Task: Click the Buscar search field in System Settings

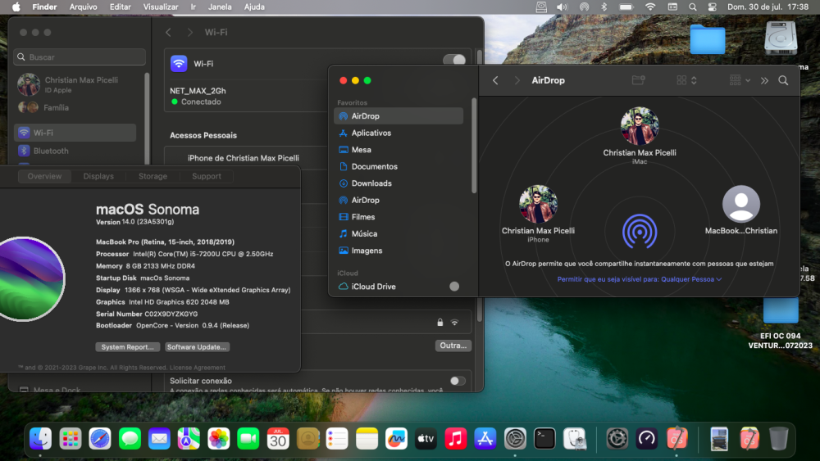Action: (80, 56)
